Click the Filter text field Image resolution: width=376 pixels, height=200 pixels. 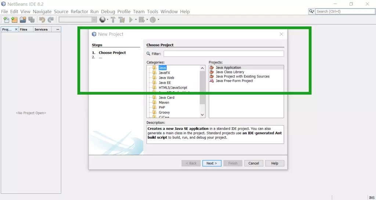224,54
